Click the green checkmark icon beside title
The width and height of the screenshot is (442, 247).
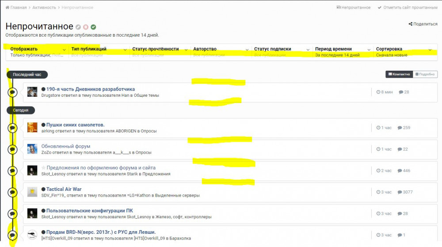click(93, 27)
